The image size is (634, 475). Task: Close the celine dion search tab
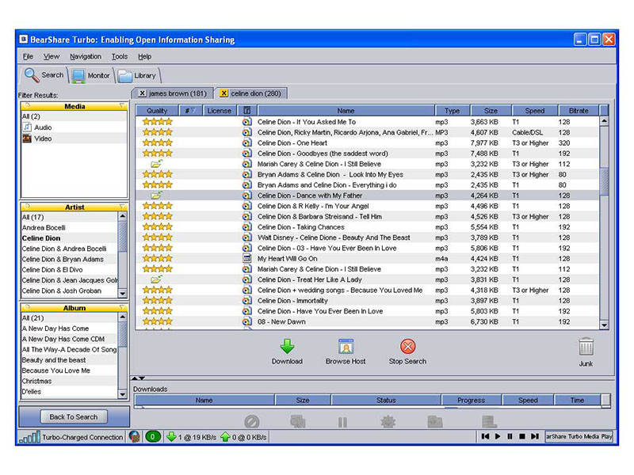click(224, 93)
